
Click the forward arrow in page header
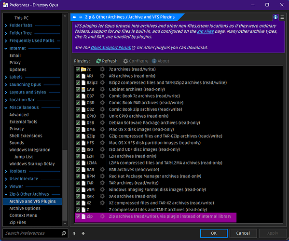[x=81, y=17]
